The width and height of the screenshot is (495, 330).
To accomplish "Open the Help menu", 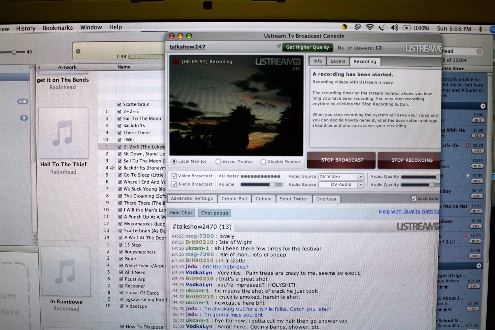I will point(115,27).
